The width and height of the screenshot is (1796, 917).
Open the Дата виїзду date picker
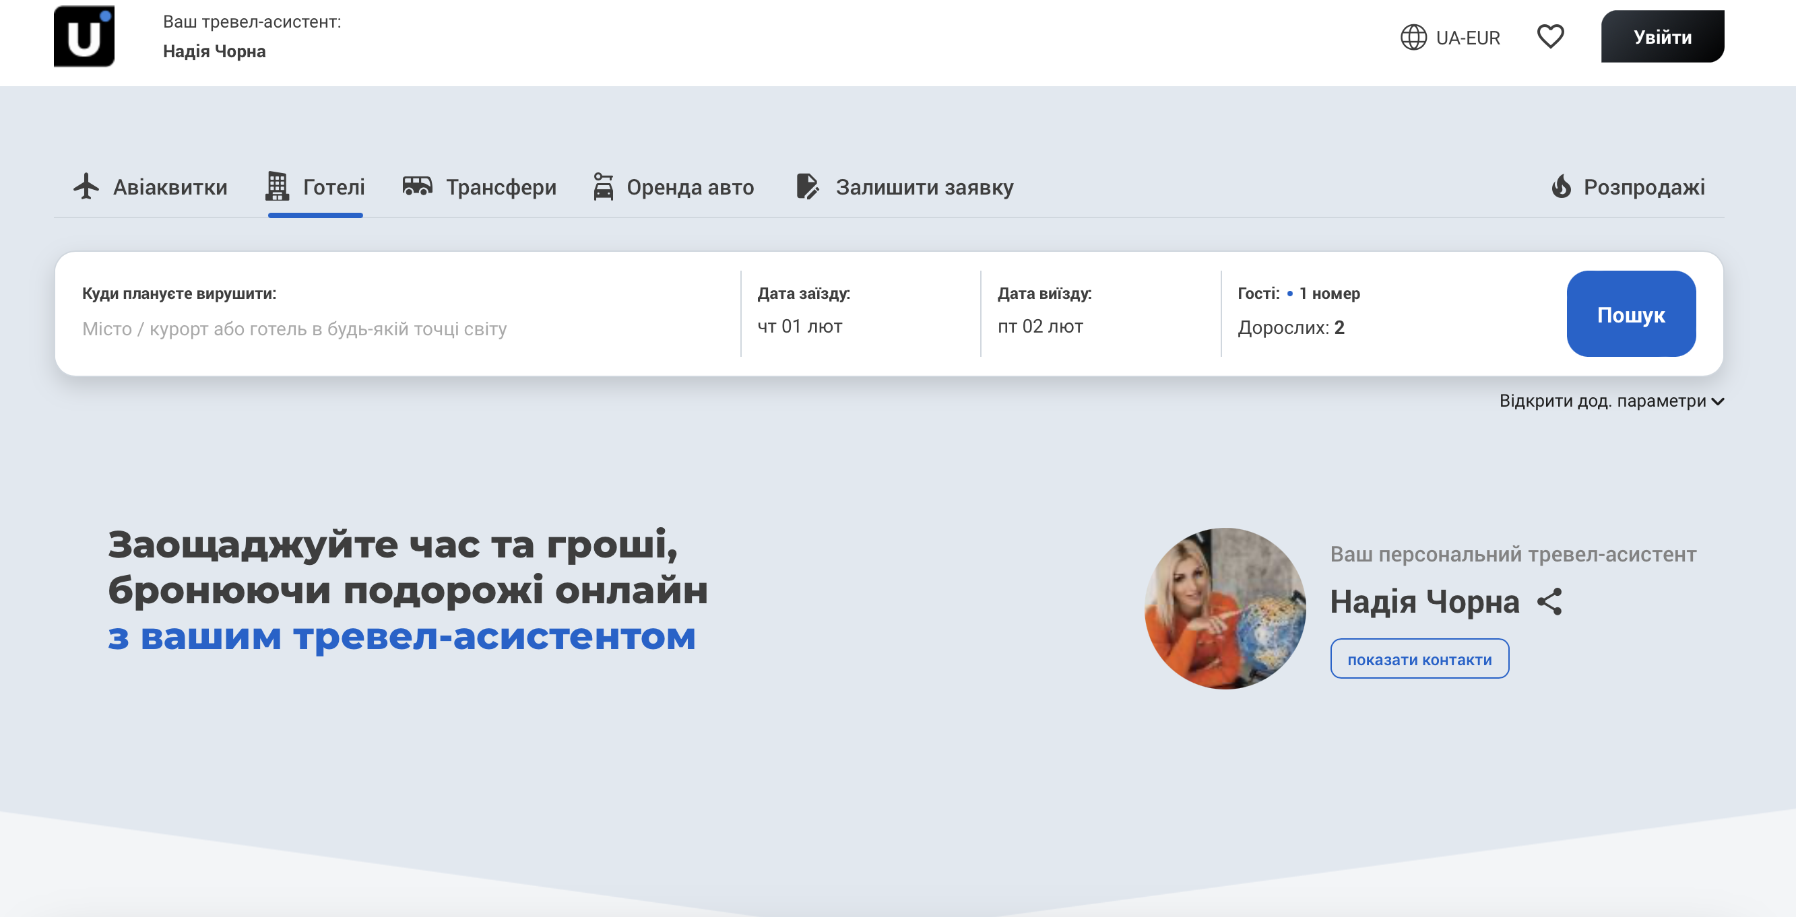point(1100,312)
